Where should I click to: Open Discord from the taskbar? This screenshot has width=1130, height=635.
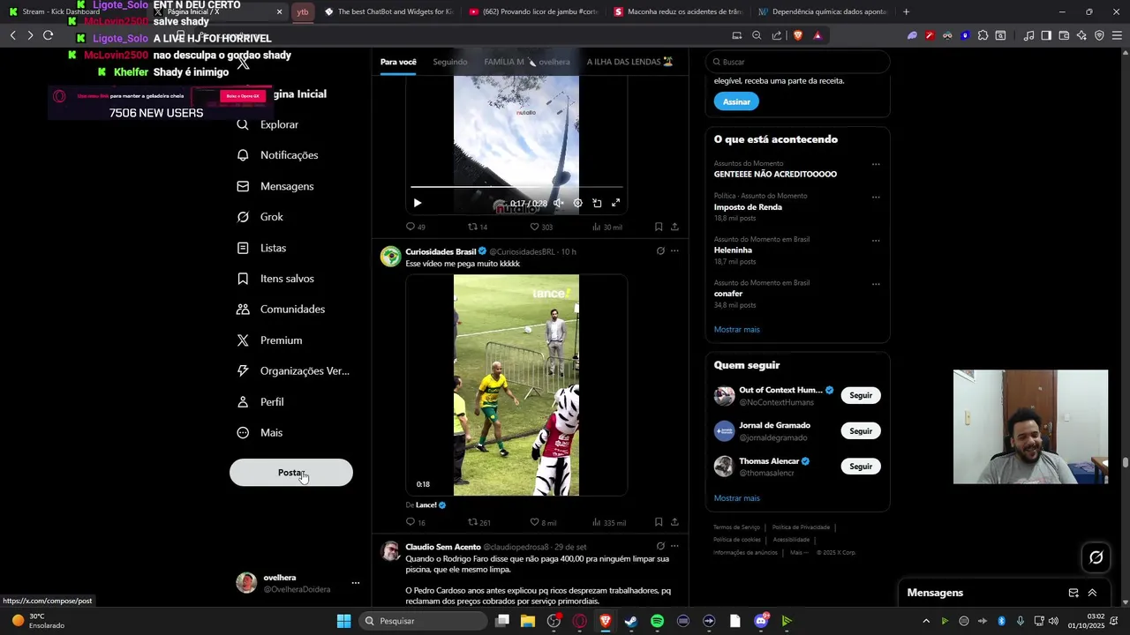pos(761,621)
